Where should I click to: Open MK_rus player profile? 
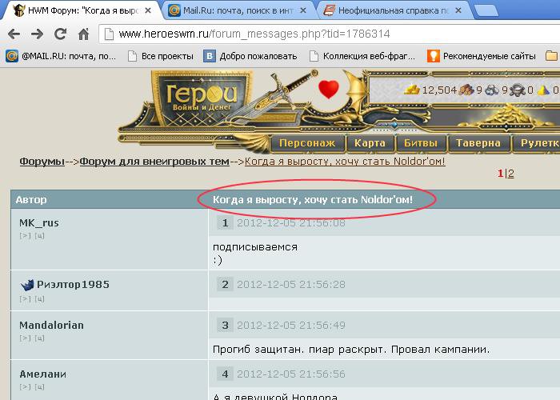[x=39, y=223]
